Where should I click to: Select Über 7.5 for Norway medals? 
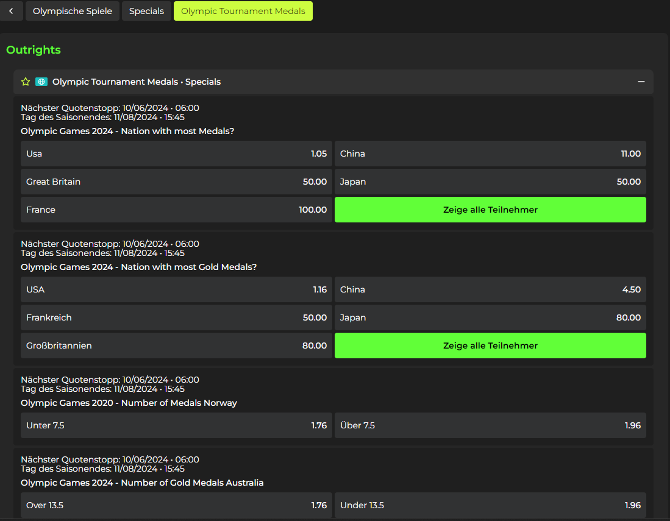tap(490, 425)
